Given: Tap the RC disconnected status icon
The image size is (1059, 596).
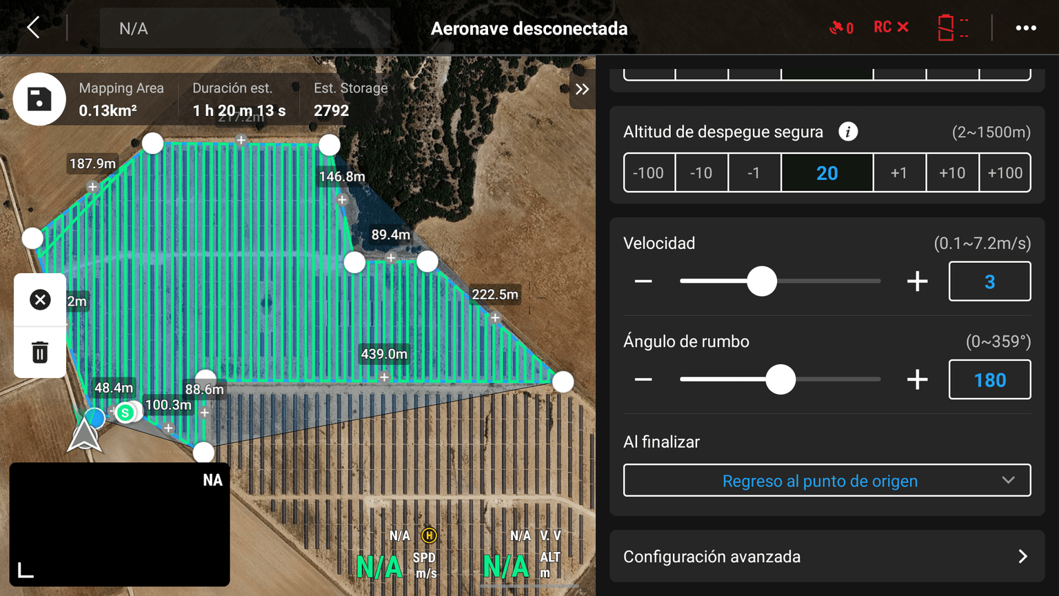Looking at the screenshot, I should click(891, 28).
